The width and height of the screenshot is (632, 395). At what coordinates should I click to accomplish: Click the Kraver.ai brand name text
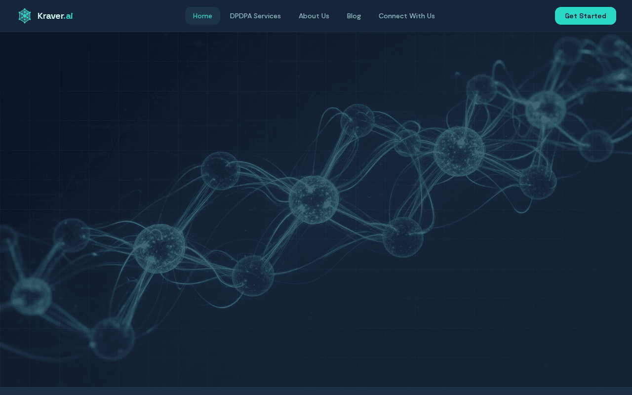55,16
